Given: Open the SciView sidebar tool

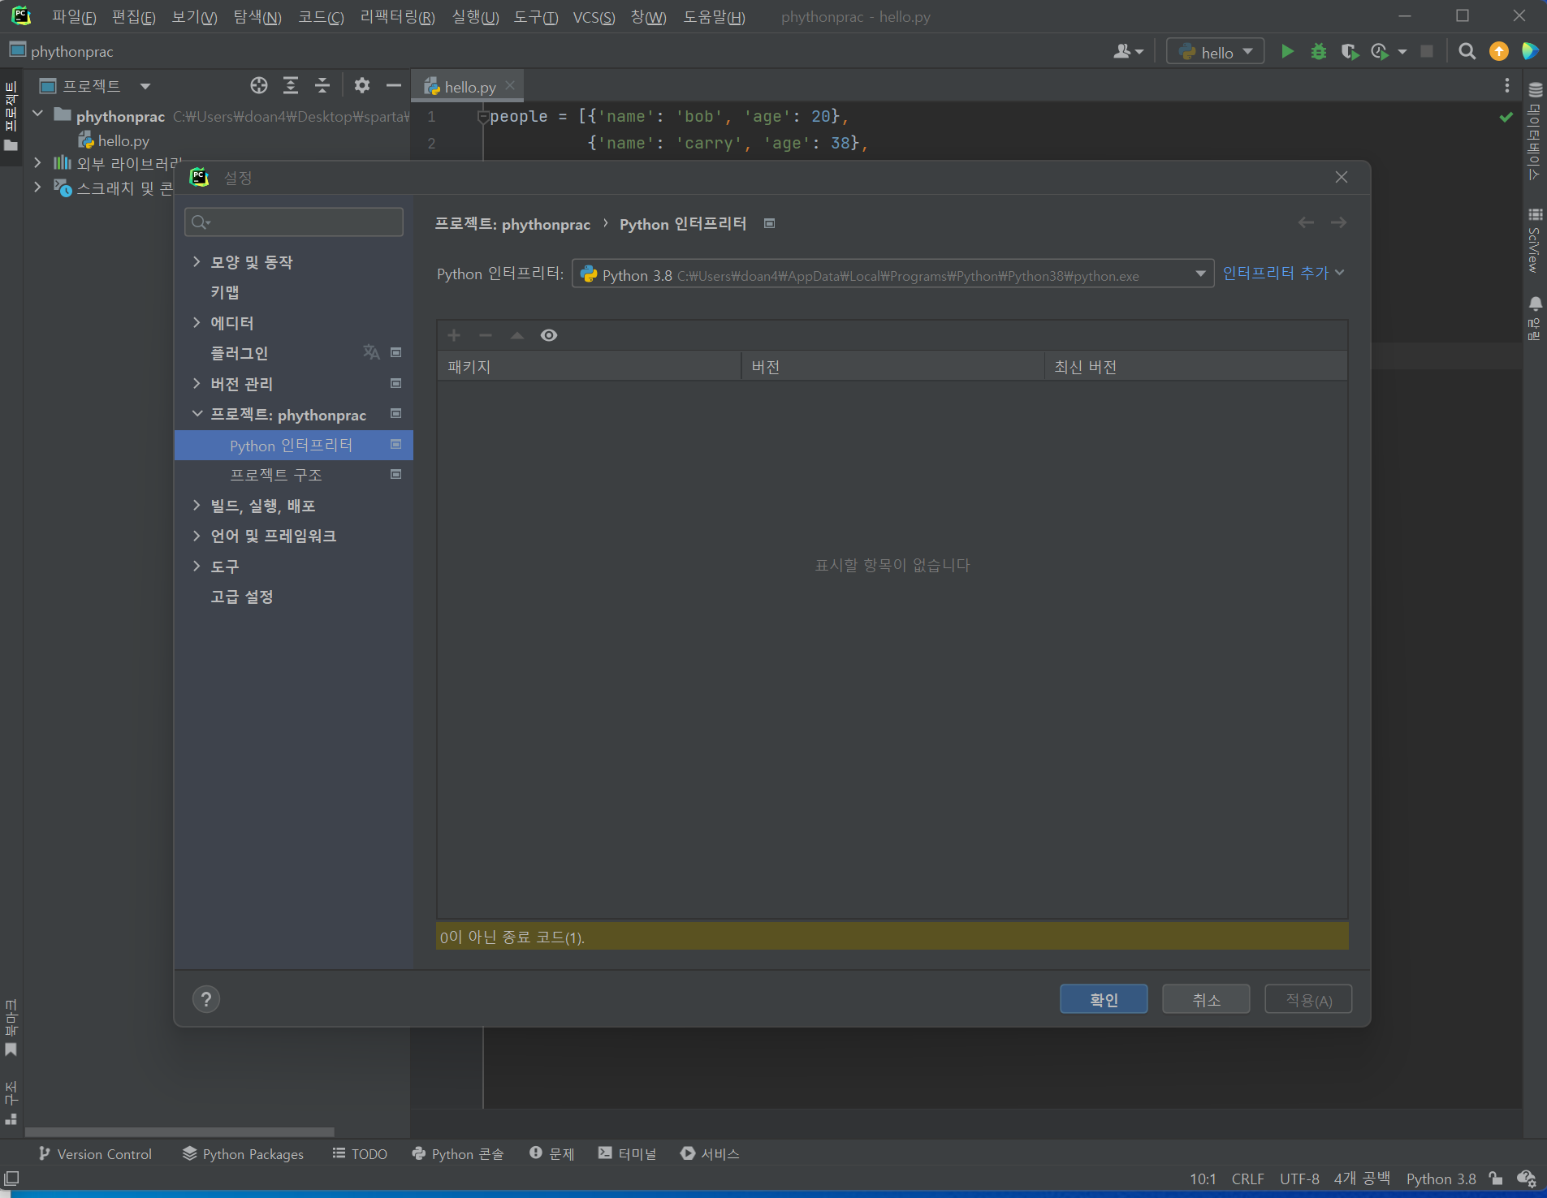Looking at the screenshot, I should click(x=1535, y=239).
